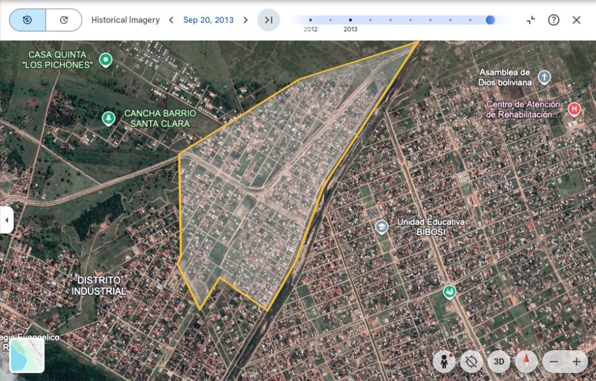Zoom out using the minus button
The image size is (596, 381).
(x=554, y=362)
